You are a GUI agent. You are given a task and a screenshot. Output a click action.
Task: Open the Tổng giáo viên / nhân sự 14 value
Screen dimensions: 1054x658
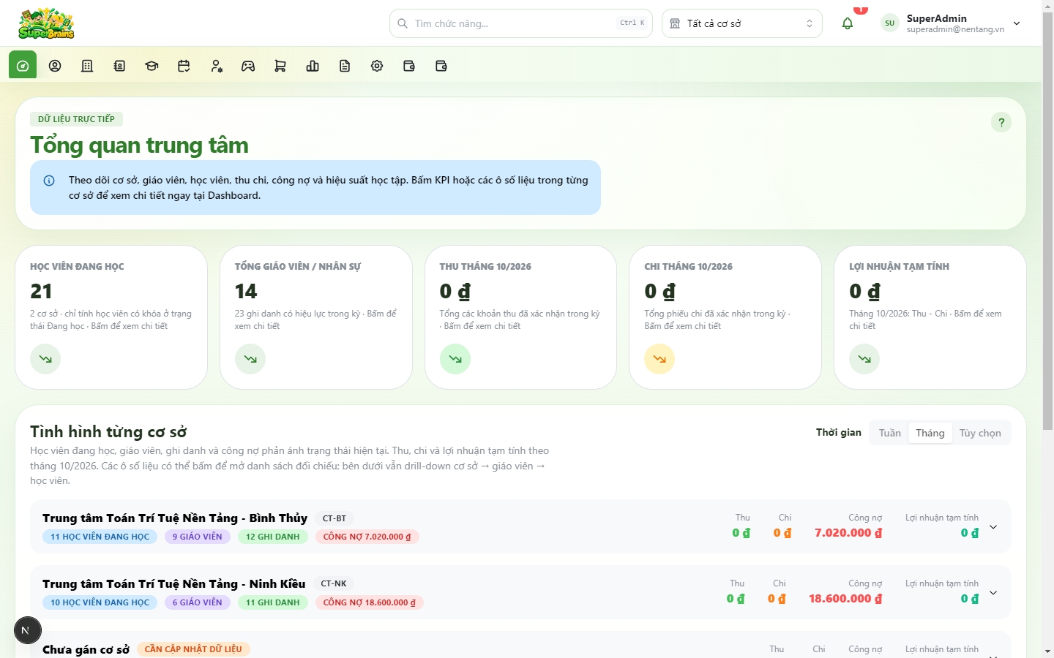[246, 292]
